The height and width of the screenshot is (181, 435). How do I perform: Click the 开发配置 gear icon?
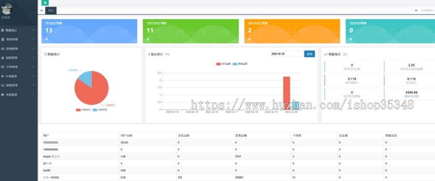click(x=2, y=76)
